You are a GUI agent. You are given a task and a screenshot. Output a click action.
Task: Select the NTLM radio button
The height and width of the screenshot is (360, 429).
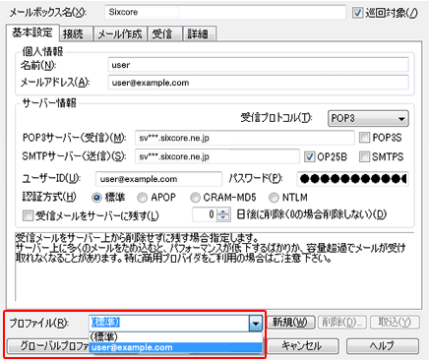pos(274,198)
